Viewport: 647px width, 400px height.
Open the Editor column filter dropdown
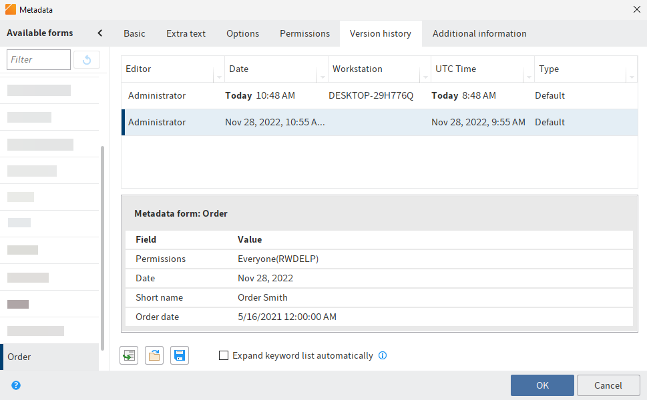(x=218, y=77)
